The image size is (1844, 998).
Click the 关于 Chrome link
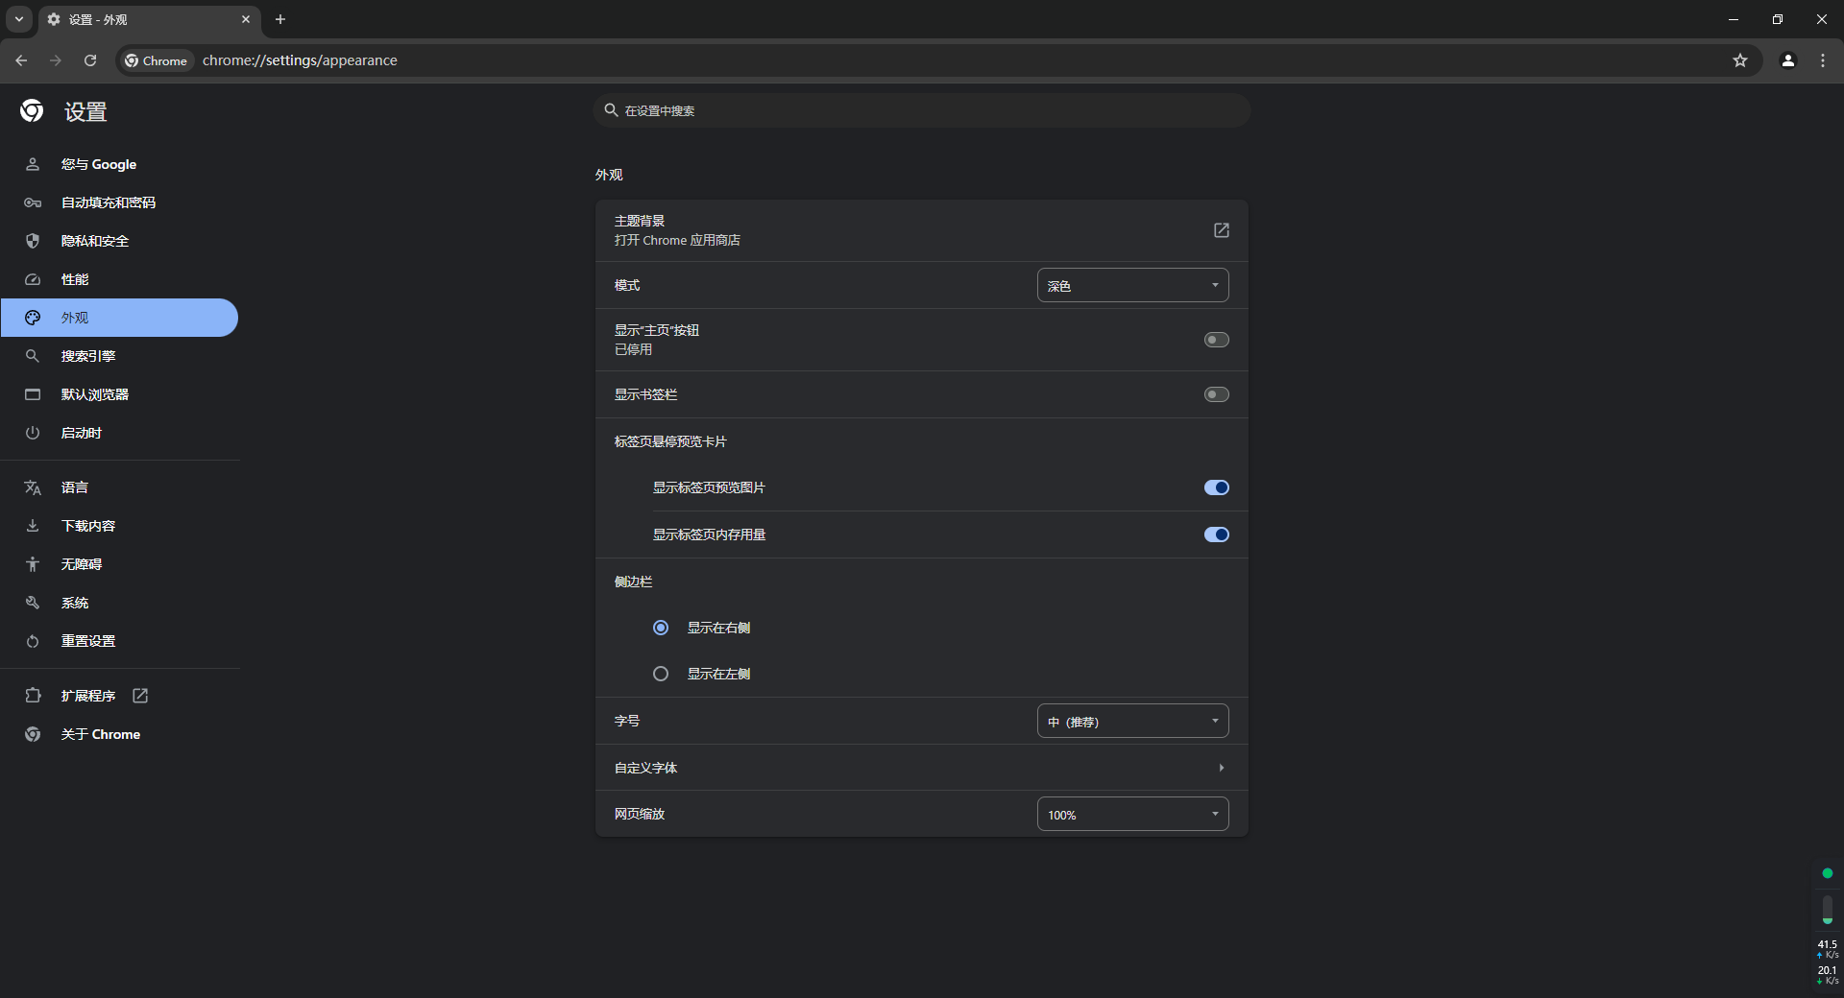99,734
